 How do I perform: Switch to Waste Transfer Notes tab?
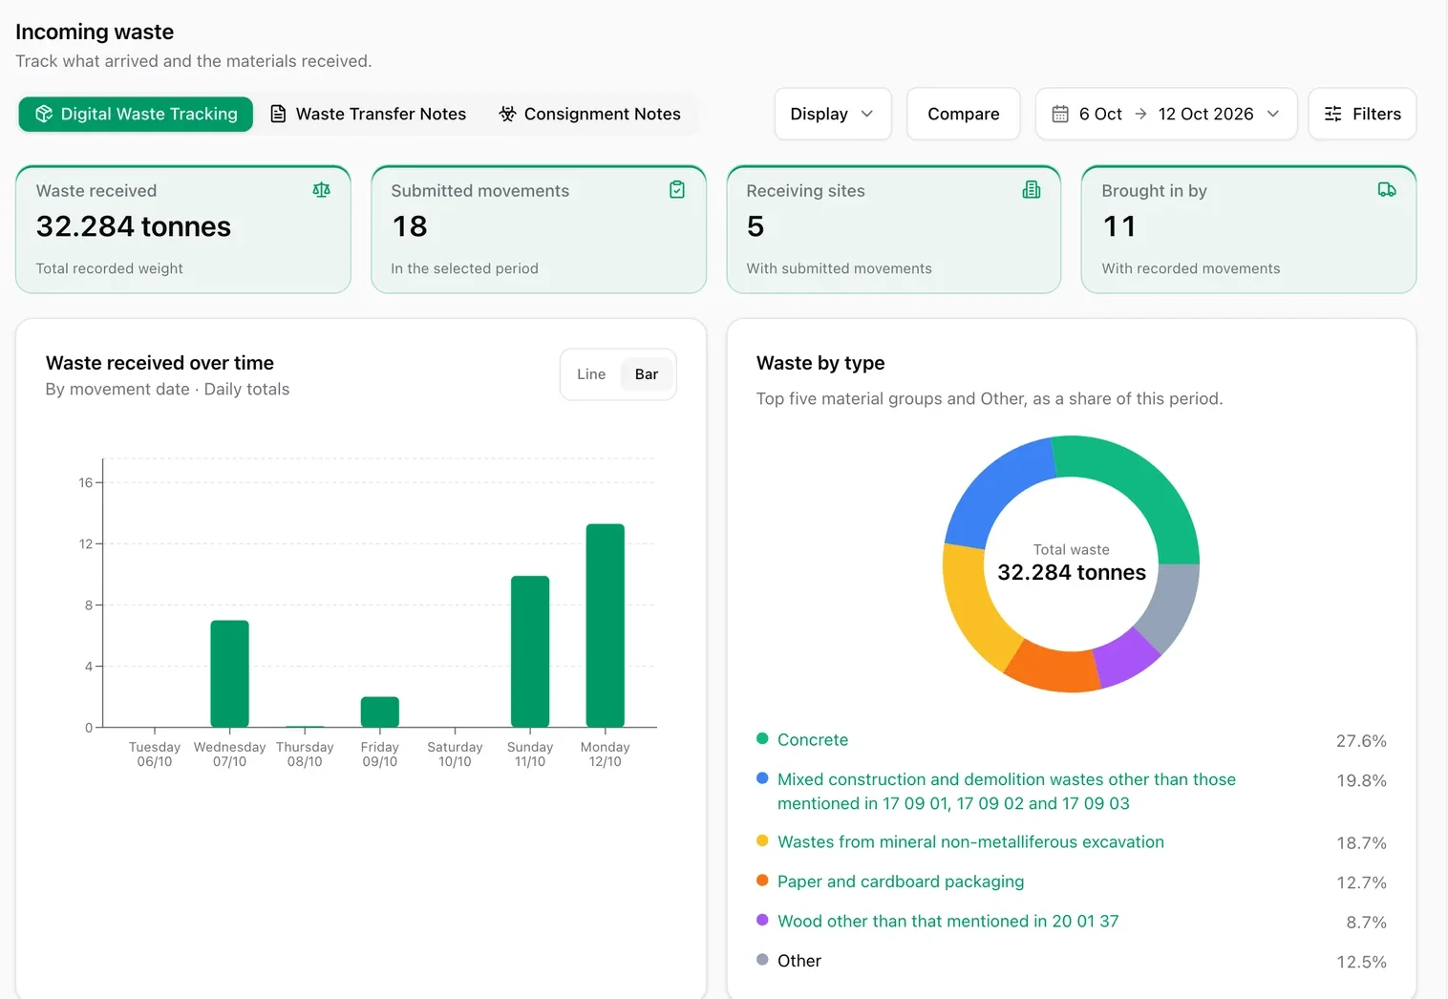click(x=369, y=114)
